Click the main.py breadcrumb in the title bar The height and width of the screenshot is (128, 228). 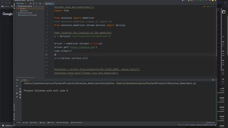pos(30,1)
